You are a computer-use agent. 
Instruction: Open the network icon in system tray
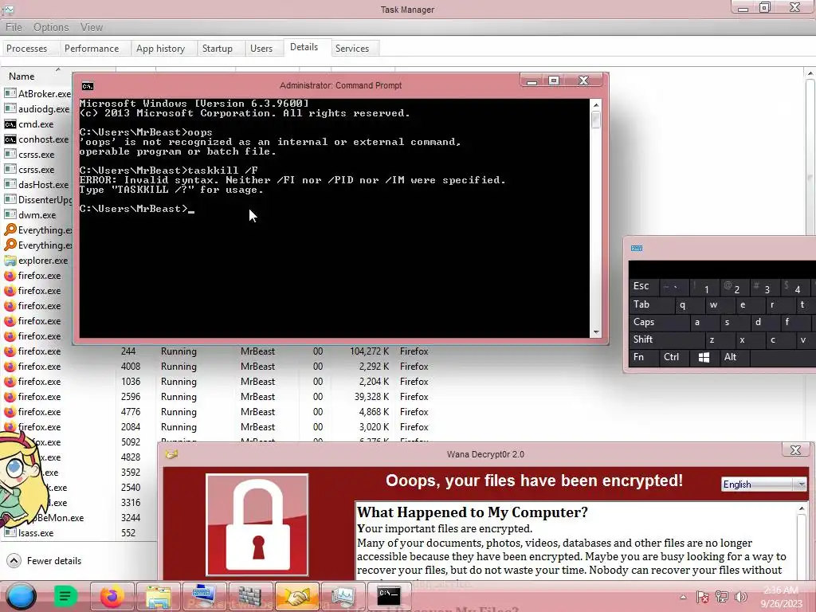coord(722,597)
